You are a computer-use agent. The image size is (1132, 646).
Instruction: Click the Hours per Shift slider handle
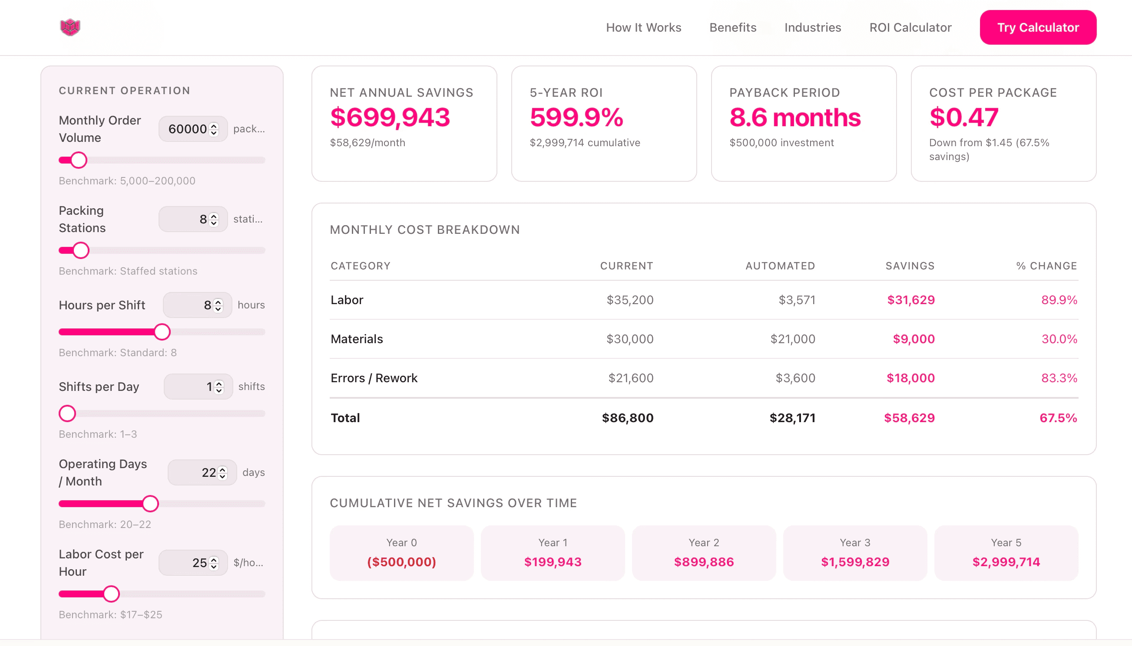[162, 332]
